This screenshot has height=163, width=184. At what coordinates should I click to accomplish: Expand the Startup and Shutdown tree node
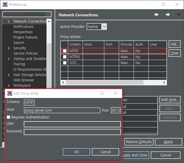pos(9,59)
